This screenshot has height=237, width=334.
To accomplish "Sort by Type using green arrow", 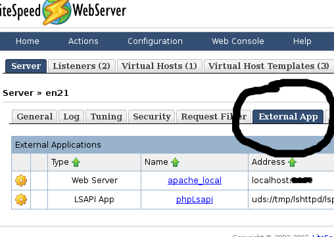I will point(76,162).
